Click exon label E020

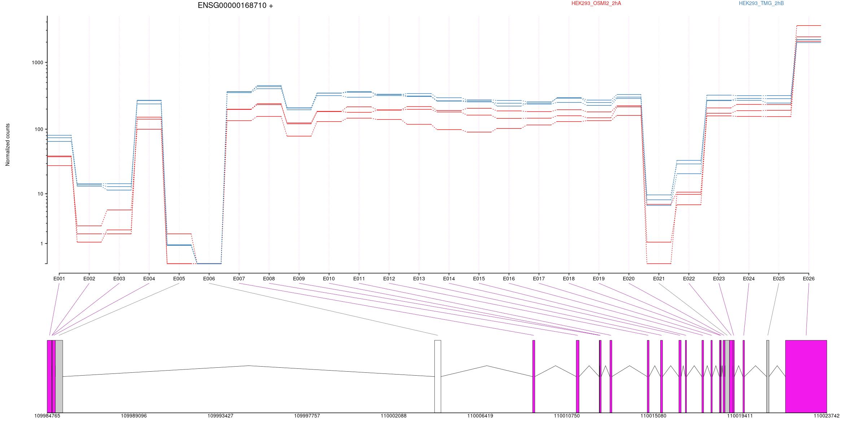tap(629, 279)
